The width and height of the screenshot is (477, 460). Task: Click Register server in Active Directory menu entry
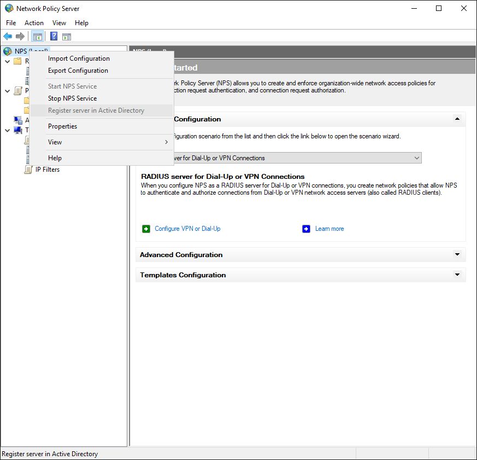click(x=102, y=110)
